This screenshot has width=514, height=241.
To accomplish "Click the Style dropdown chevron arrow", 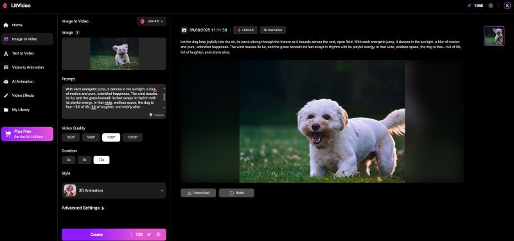I will pyautogui.click(x=162, y=190).
